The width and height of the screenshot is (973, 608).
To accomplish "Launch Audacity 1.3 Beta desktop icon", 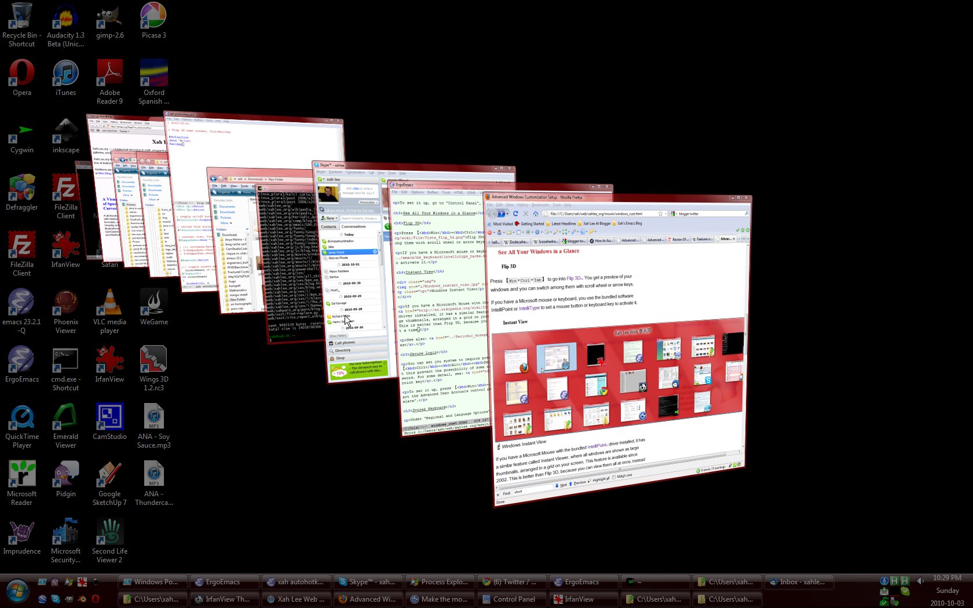I will pyautogui.click(x=65, y=24).
